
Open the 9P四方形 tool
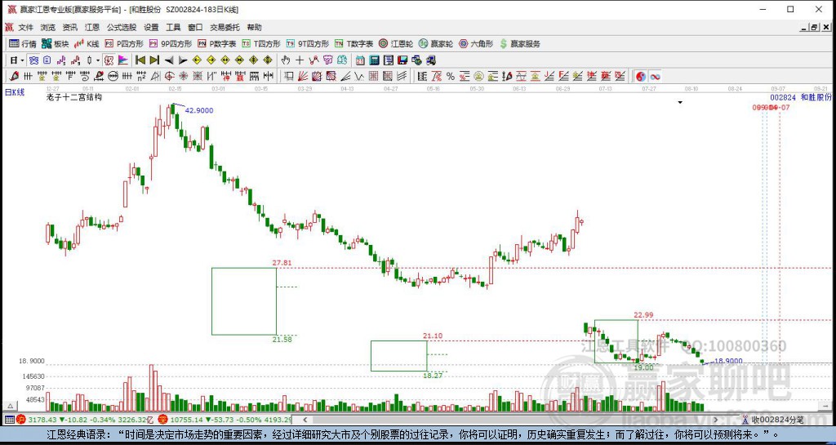coord(171,44)
